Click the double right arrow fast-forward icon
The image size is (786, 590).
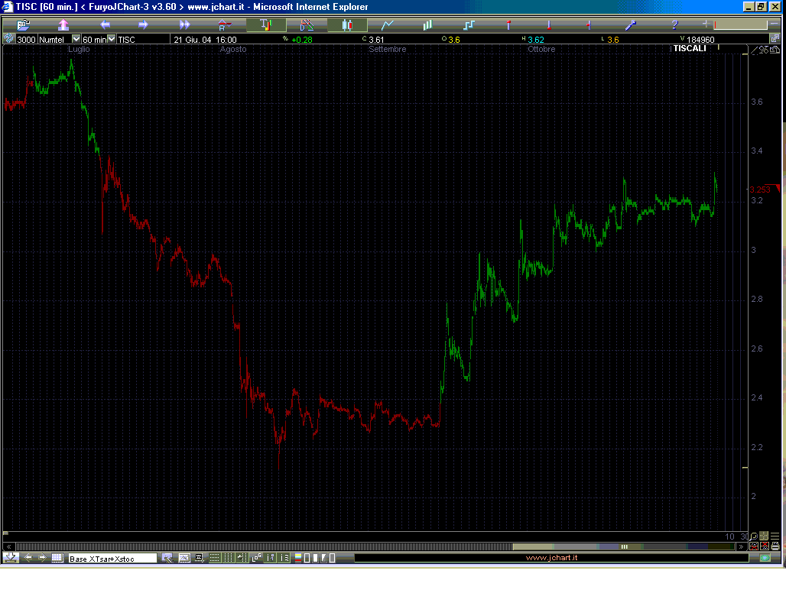(184, 25)
